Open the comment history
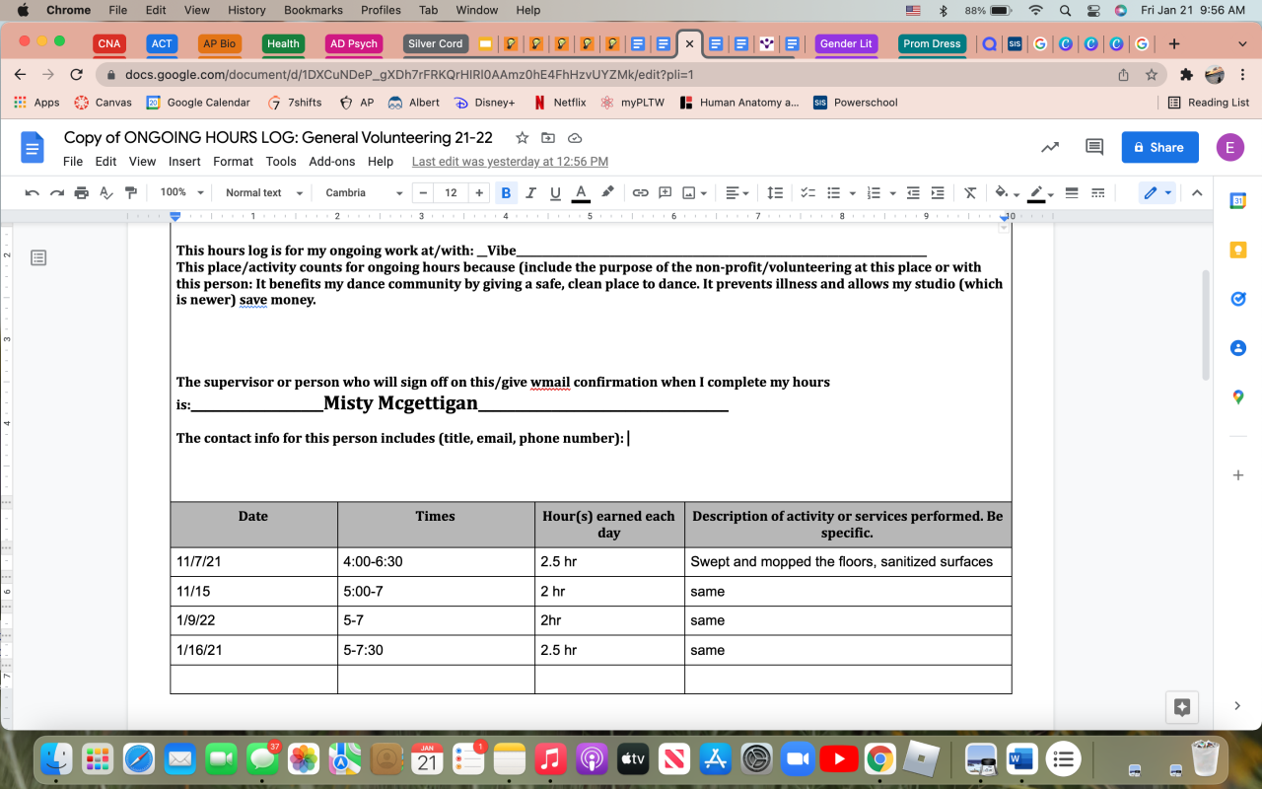Viewport: 1262px width, 789px height. 1094,147
